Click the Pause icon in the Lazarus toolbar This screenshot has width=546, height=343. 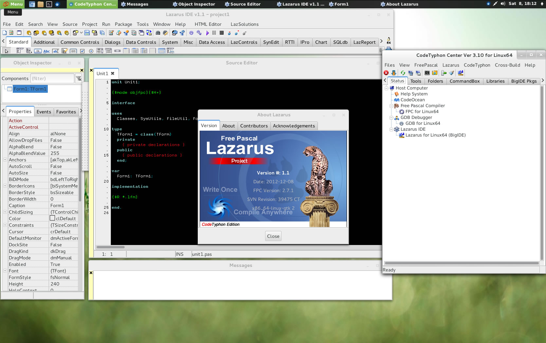click(214, 33)
